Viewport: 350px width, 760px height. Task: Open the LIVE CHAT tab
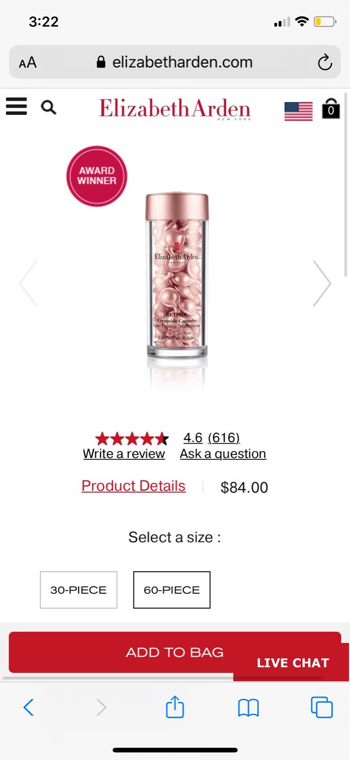(293, 663)
